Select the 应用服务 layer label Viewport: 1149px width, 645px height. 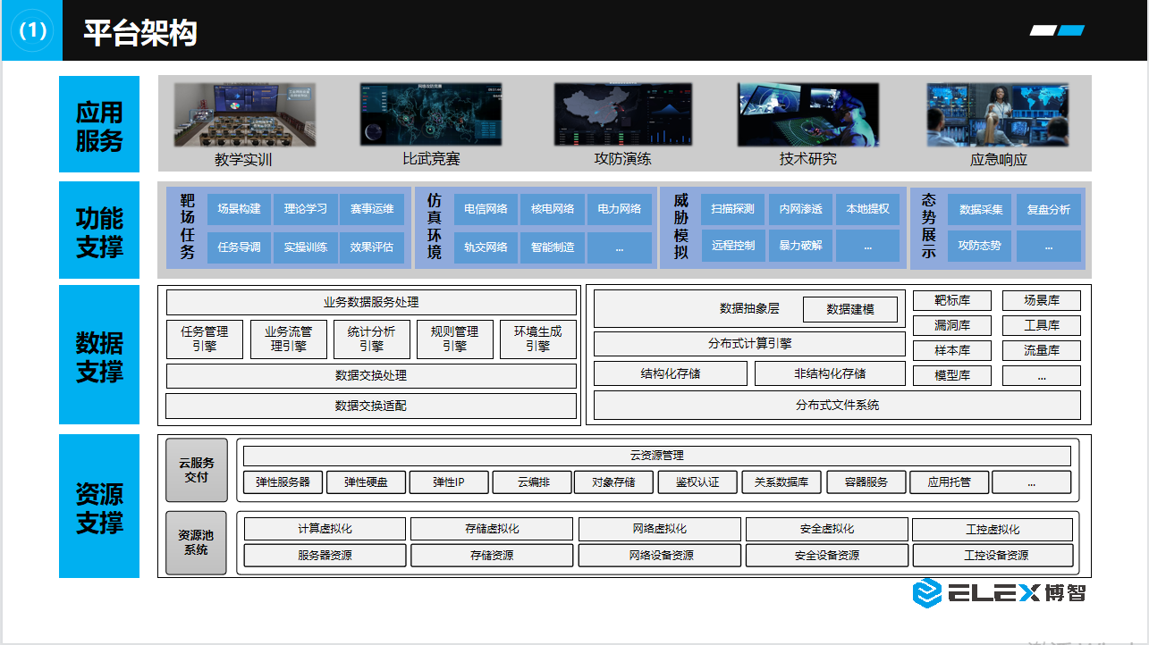click(99, 125)
